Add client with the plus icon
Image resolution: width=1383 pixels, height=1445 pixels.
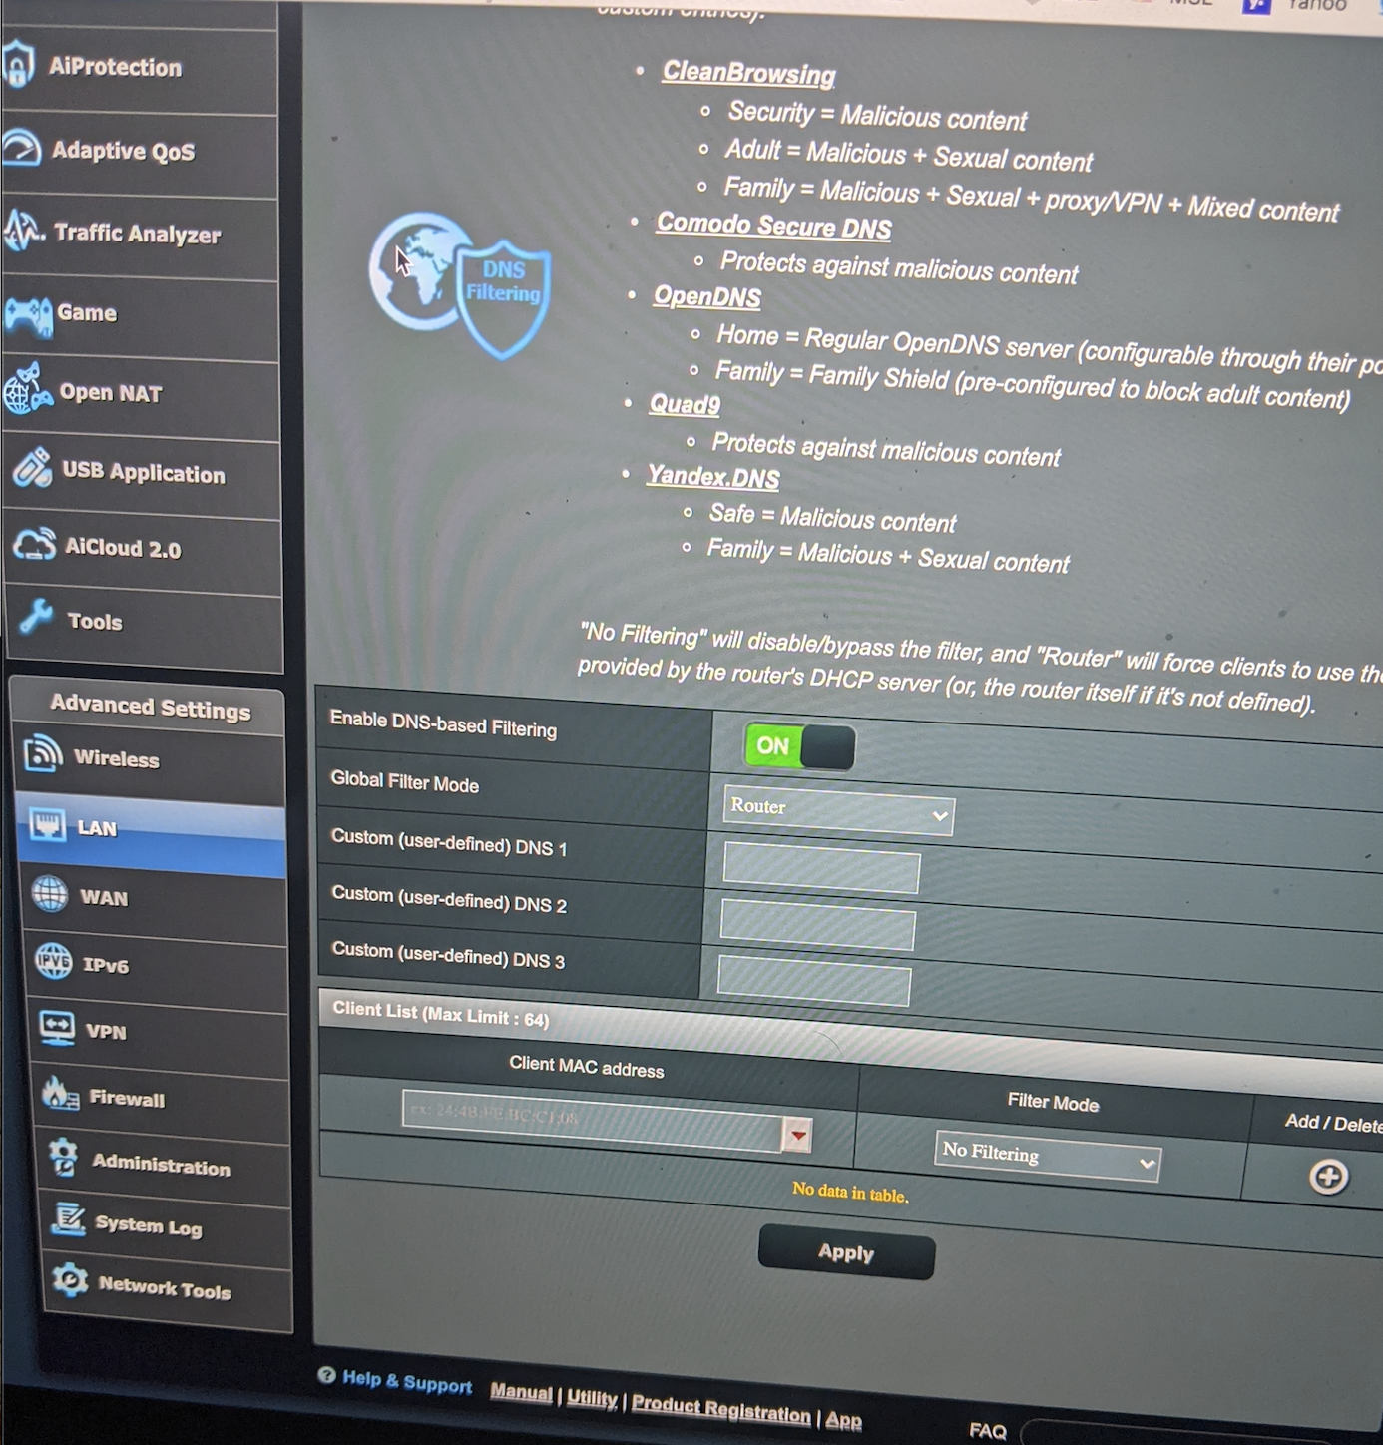tap(1327, 1177)
